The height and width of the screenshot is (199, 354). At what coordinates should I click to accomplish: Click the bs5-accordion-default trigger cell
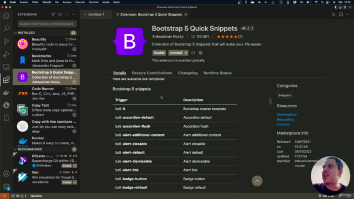point(134,118)
